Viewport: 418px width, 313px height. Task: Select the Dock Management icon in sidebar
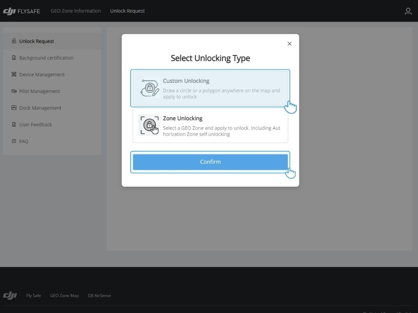[x=14, y=108]
